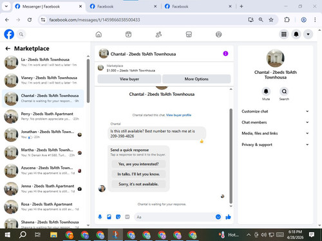Viewport: 322px width, 241px height.
Task: Send quick reply In talks. I'll let you know.
Action: click(x=138, y=174)
